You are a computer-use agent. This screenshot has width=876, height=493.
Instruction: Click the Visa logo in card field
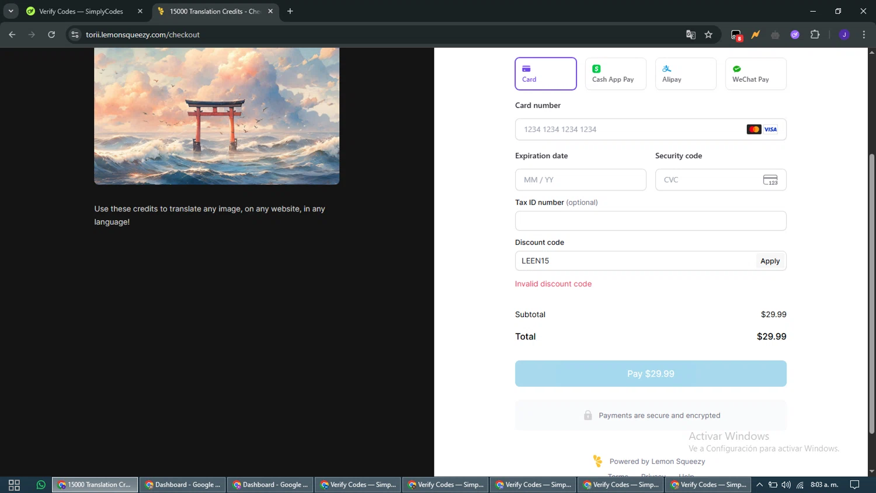click(x=771, y=129)
